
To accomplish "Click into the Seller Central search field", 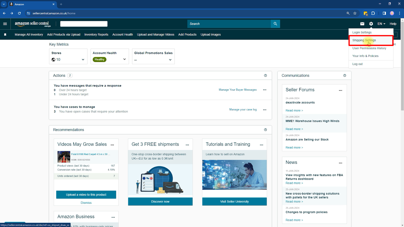I will click(x=229, y=24).
